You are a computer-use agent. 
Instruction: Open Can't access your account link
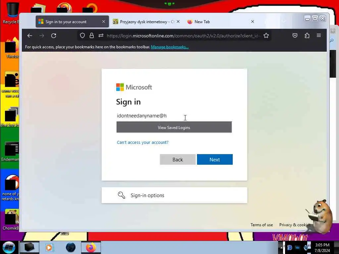click(x=142, y=142)
